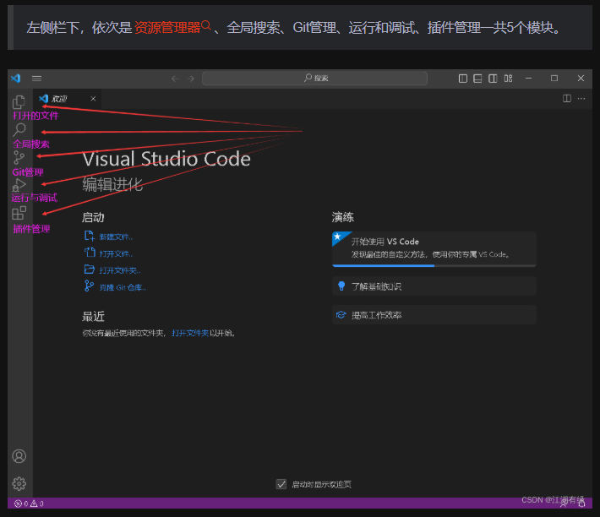This screenshot has height=517, width=600.
Task: Open the 了解基础知识 walkthrough
Action: [x=434, y=286]
